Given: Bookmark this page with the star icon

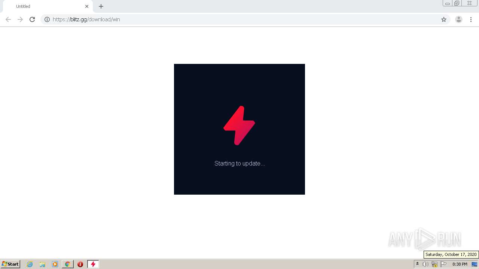Looking at the screenshot, I should [x=444, y=19].
